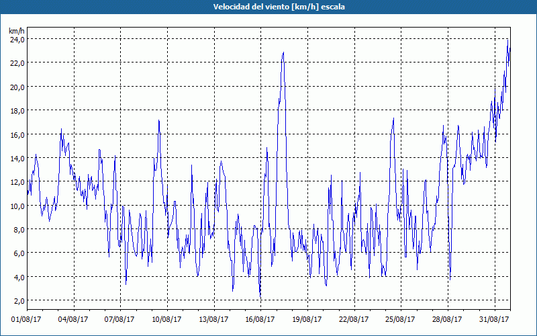
Task: Click the 'km/h' unit label
Action: 17,31
